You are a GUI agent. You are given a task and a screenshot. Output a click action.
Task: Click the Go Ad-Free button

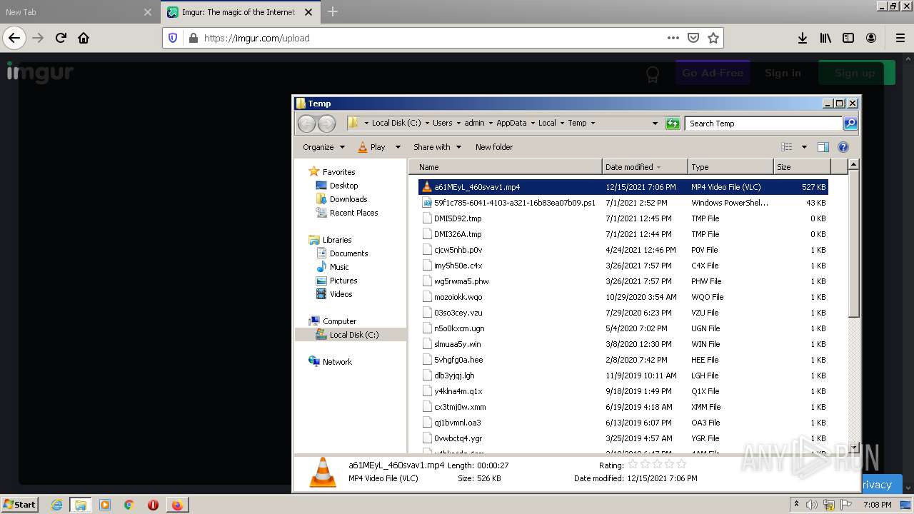pyautogui.click(x=713, y=73)
